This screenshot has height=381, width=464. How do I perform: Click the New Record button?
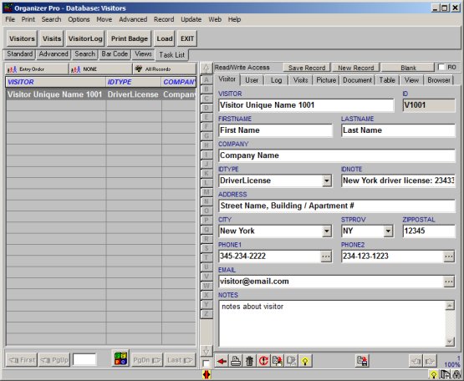pyautogui.click(x=355, y=68)
